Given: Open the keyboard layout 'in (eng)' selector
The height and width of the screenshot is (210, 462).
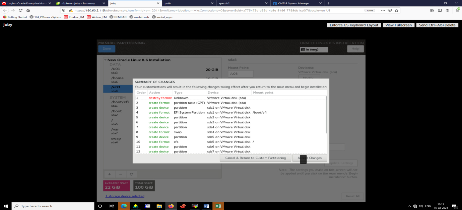Looking at the screenshot, I should click(314, 49).
